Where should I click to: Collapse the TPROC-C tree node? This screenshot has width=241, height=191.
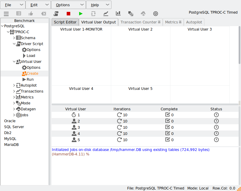tap(8, 32)
